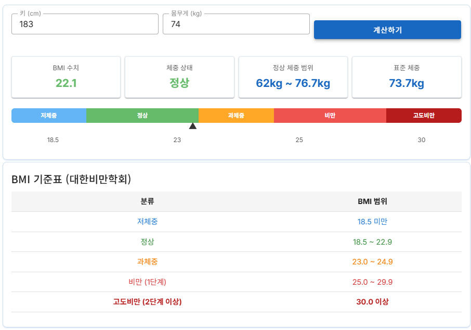Click the 23 scale label under the bar
This screenshot has width=471, height=330.
tap(177, 140)
